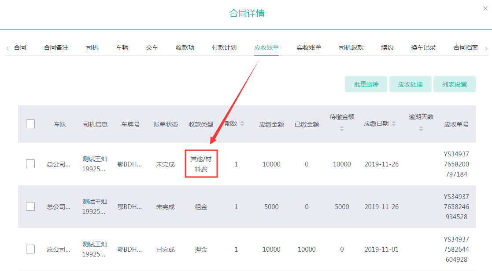This screenshot has height=271, width=492.
Task: Tick the 押金 bill row checkbox
Action: 30,249
